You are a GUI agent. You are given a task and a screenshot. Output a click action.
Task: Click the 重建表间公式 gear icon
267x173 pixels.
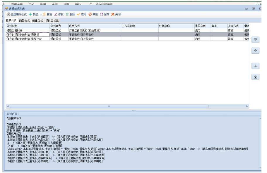click(x=8, y=14)
